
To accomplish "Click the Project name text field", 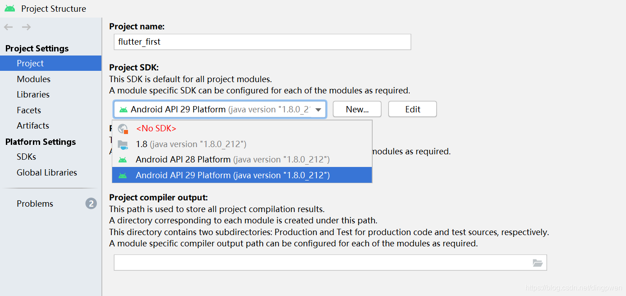I will point(262,42).
